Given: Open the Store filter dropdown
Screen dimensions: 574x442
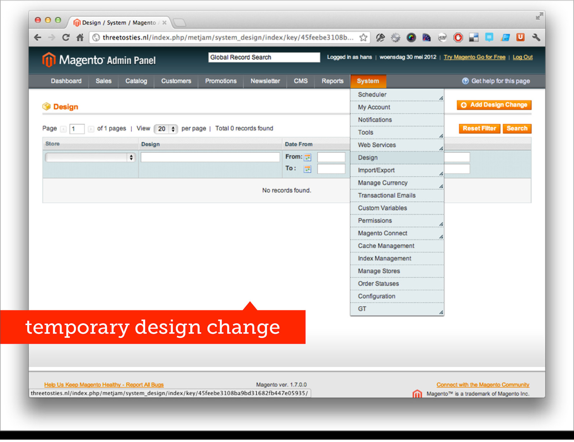Looking at the screenshot, I should tap(90, 157).
